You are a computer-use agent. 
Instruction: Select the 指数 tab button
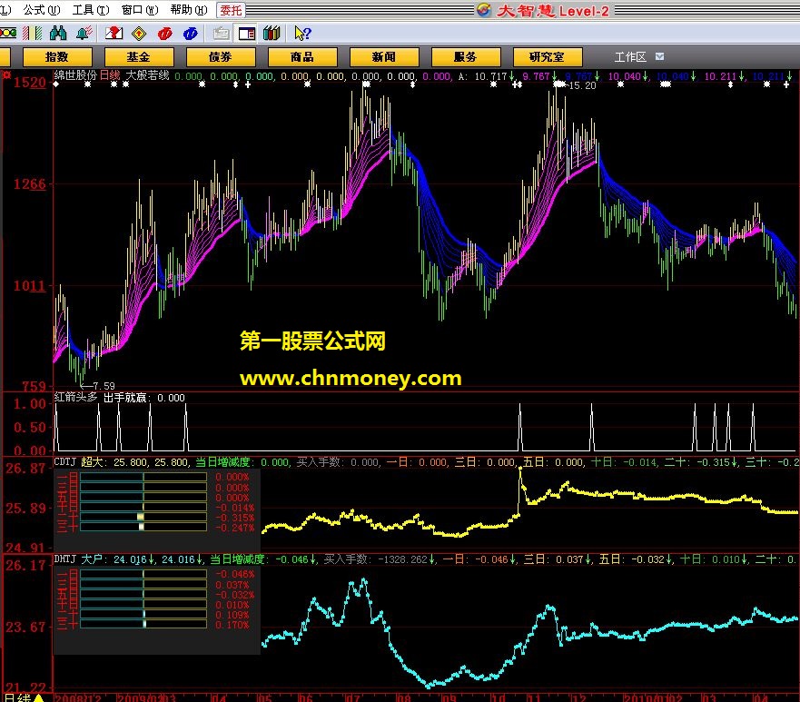tap(57, 56)
